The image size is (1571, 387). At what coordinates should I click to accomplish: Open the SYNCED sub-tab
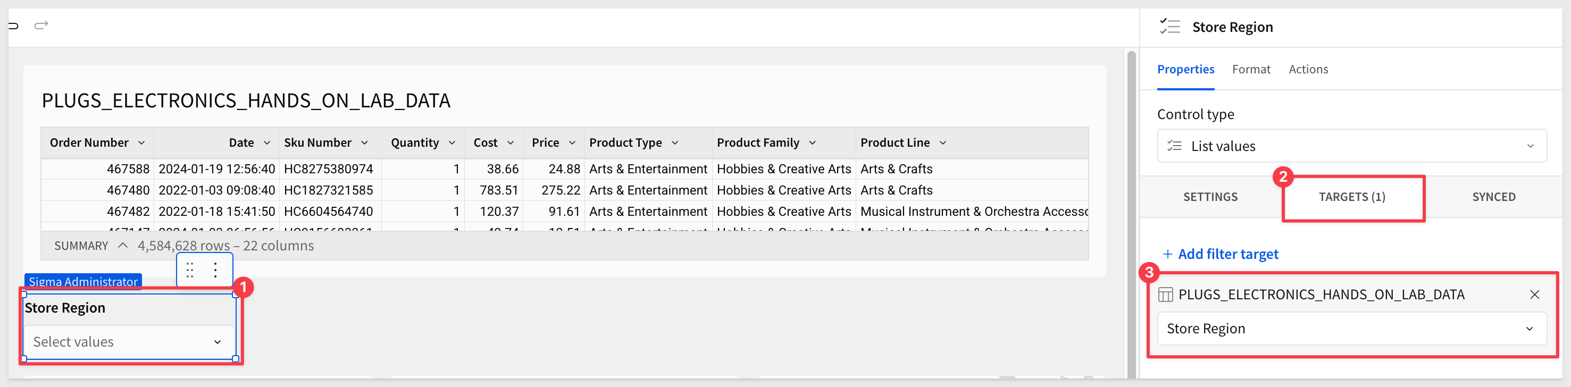coord(1493,197)
